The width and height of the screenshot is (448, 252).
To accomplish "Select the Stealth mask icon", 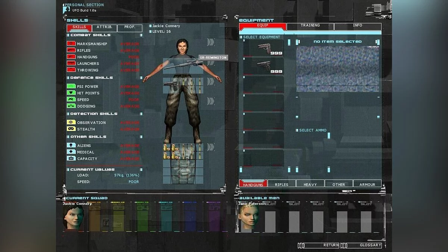I will [x=71, y=129].
